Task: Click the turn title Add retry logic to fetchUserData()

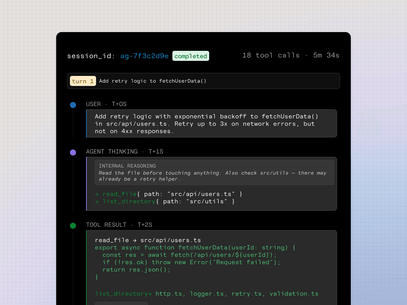Action: click(x=153, y=81)
